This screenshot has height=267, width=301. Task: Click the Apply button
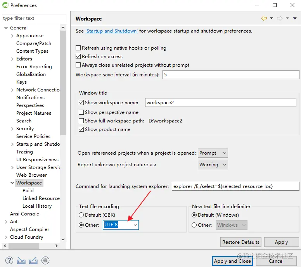282,242
